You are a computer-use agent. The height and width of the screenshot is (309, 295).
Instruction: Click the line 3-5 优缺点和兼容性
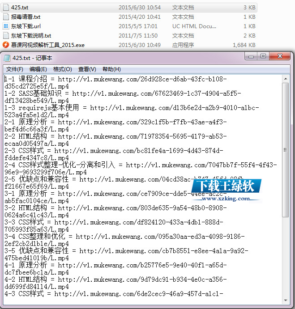(126, 251)
